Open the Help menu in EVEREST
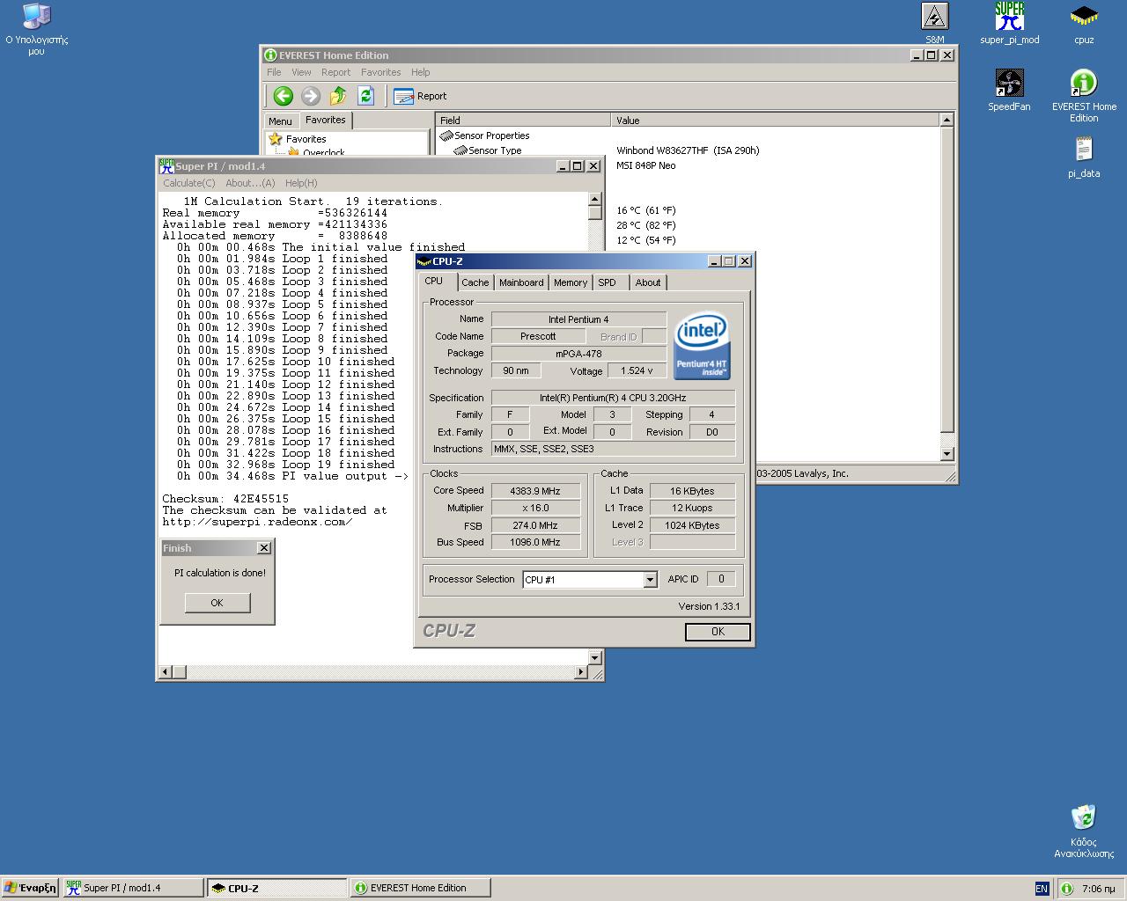Viewport: 1127px width, 901px height. pos(421,72)
